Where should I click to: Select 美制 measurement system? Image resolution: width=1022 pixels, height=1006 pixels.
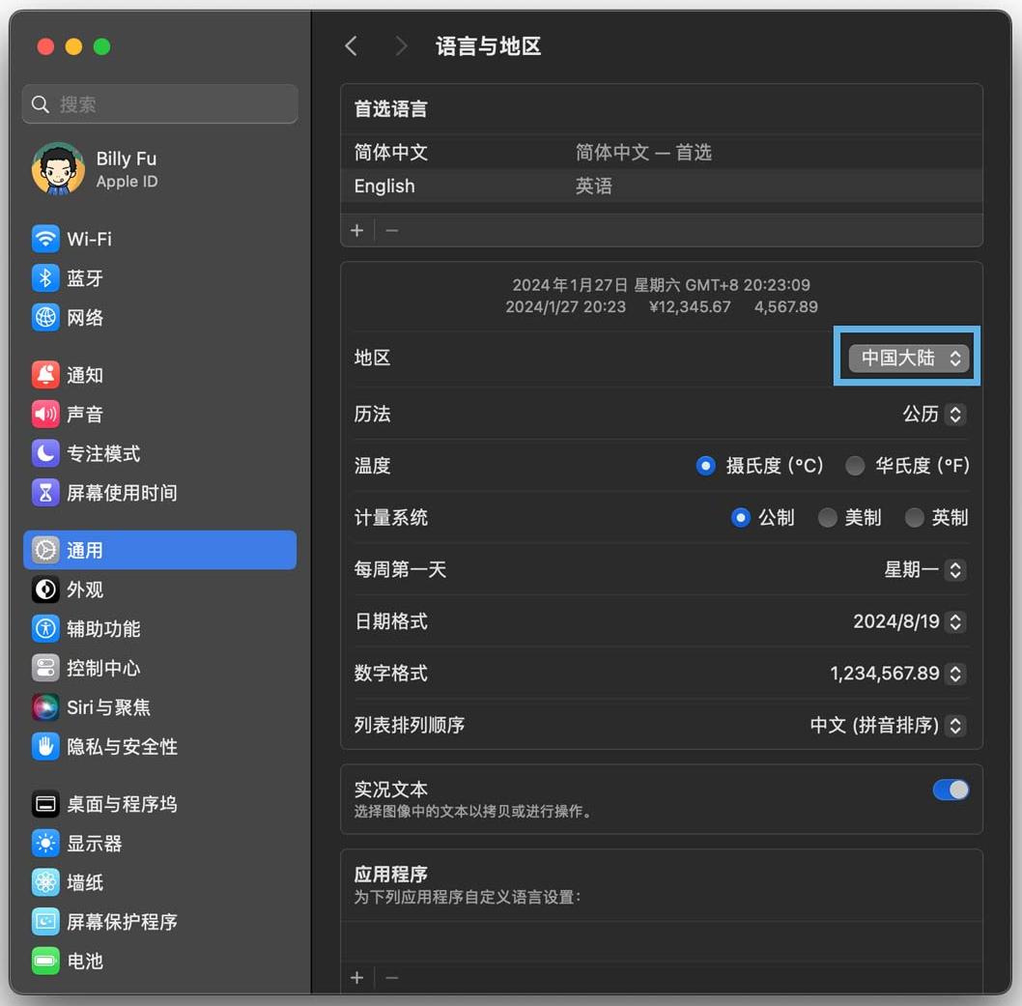tap(827, 518)
